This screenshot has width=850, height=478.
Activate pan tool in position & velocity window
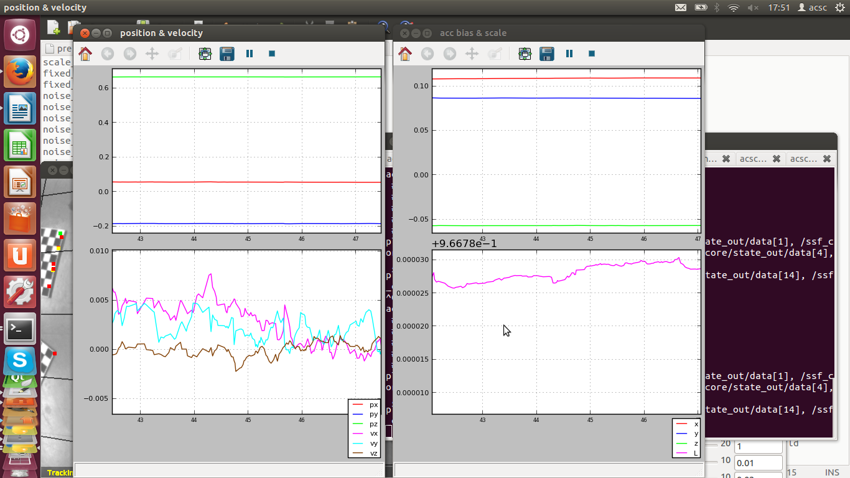click(152, 54)
